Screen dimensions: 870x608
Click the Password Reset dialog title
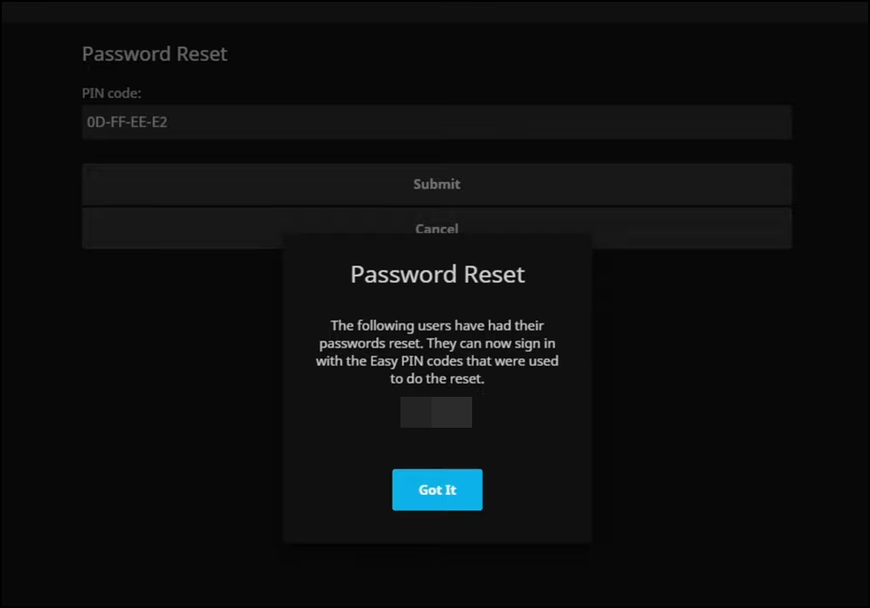tap(437, 274)
